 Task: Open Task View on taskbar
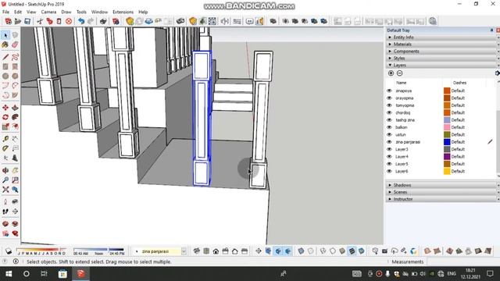pos(44,274)
